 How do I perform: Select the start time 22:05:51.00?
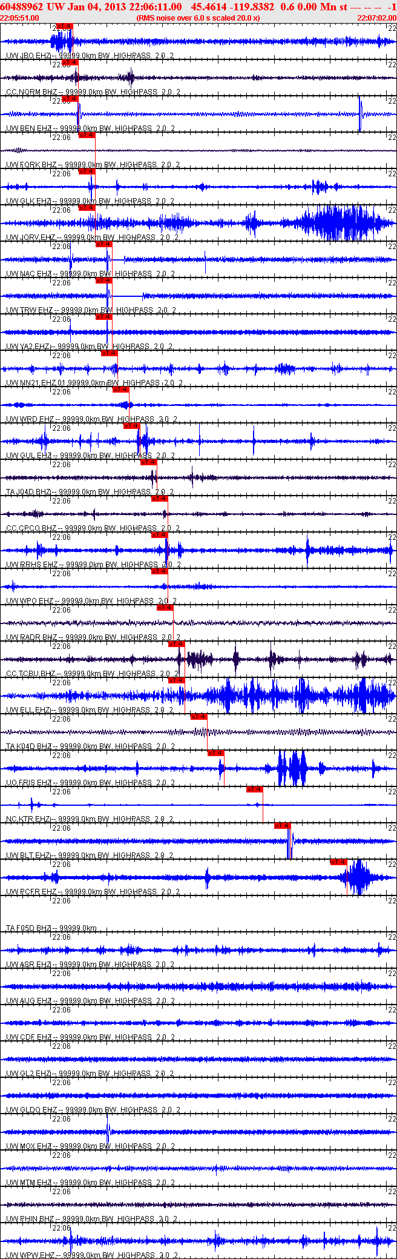click(x=20, y=18)
